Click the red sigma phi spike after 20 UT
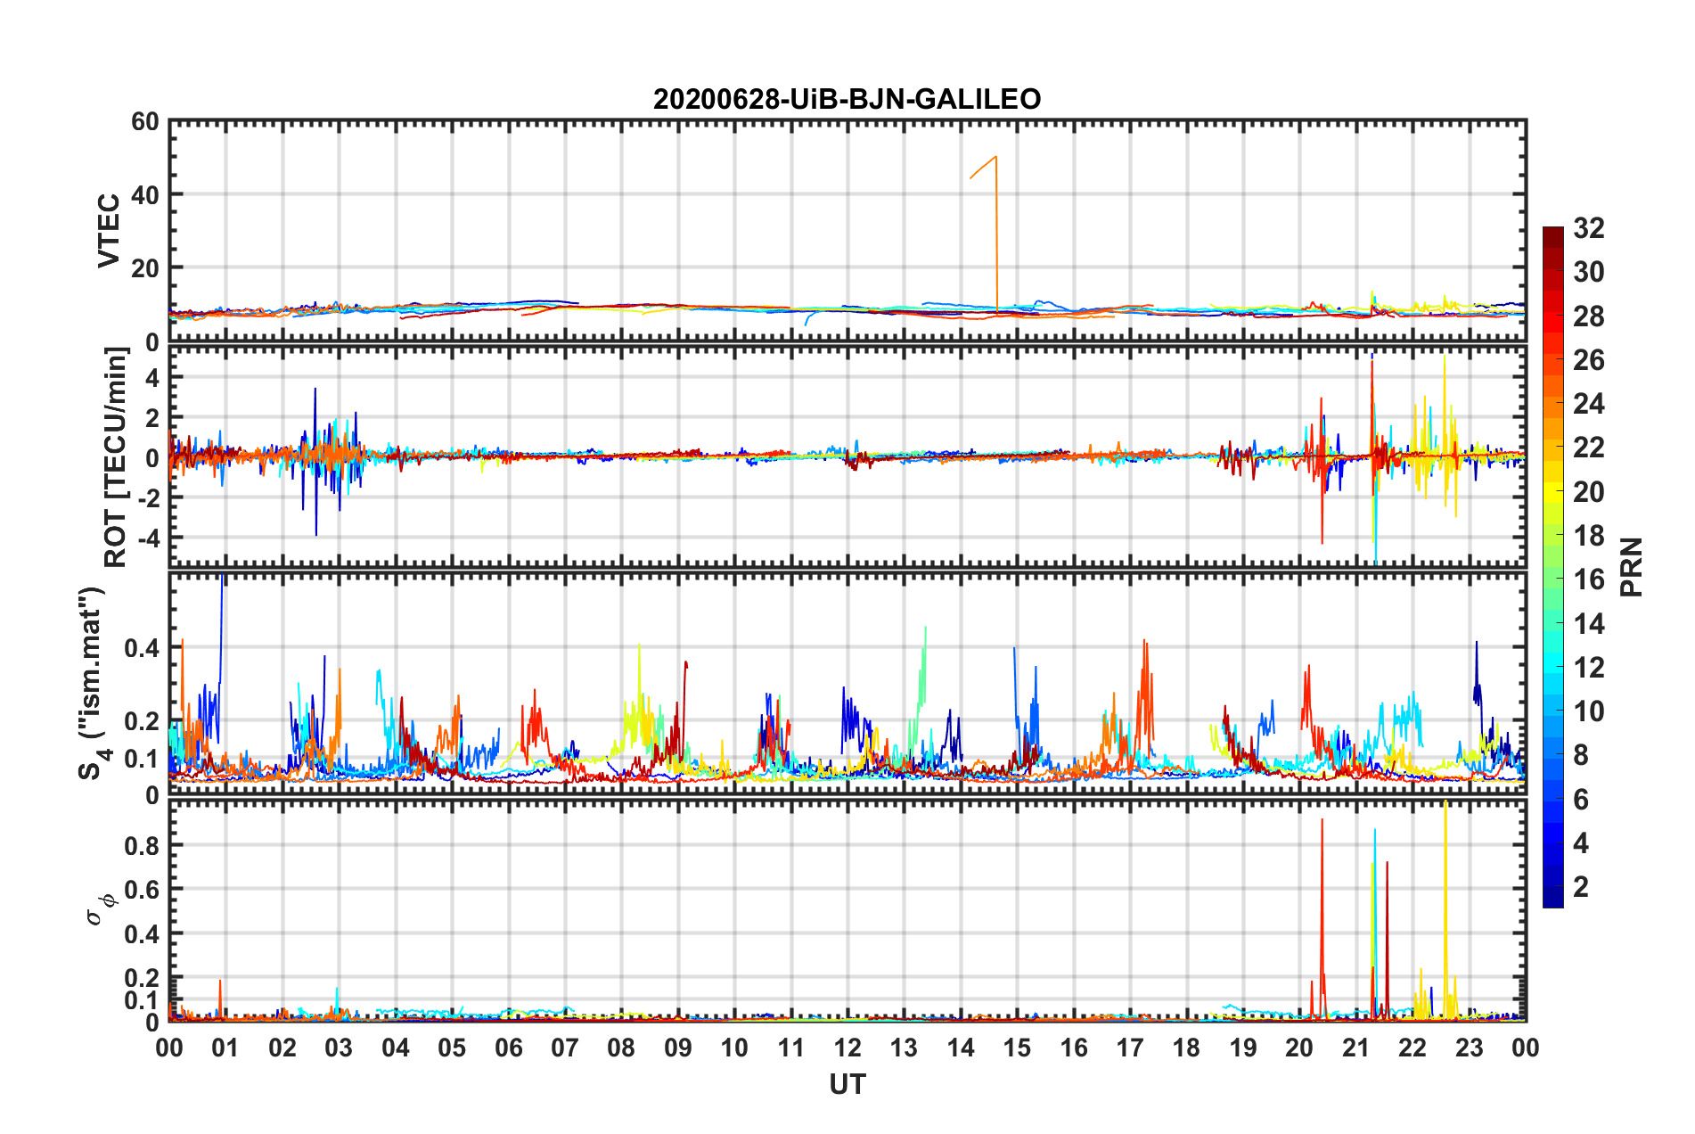This screenshot has height=1134, width=1695. pyautogui.click(x=1322, y=822)
